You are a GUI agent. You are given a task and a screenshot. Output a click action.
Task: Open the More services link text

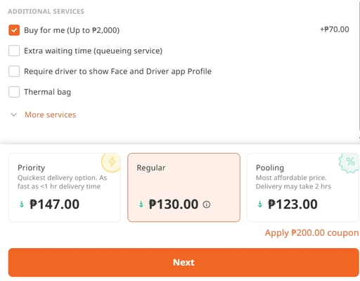click(51, 115)
